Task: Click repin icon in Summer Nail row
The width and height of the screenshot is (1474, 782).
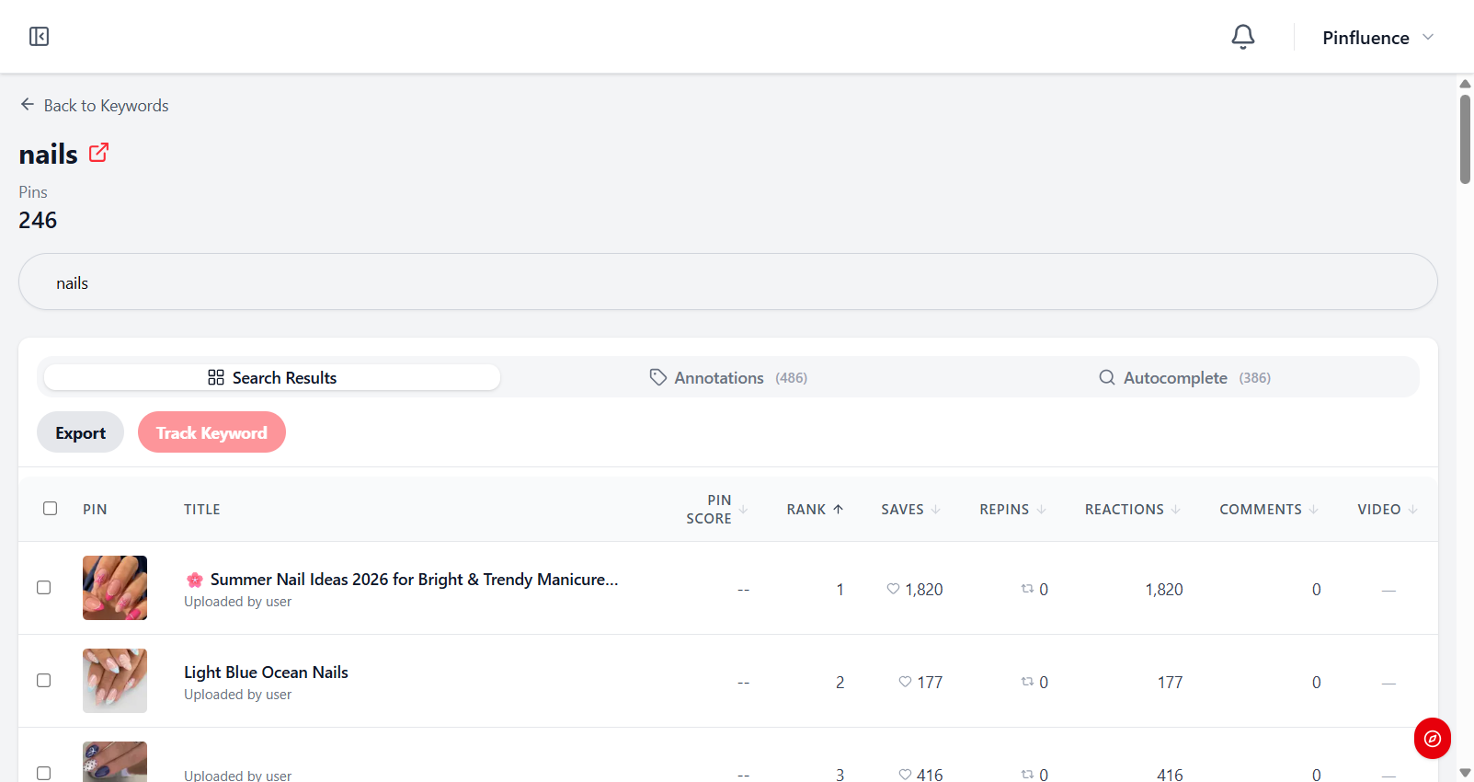Action: coord(1027,589)
